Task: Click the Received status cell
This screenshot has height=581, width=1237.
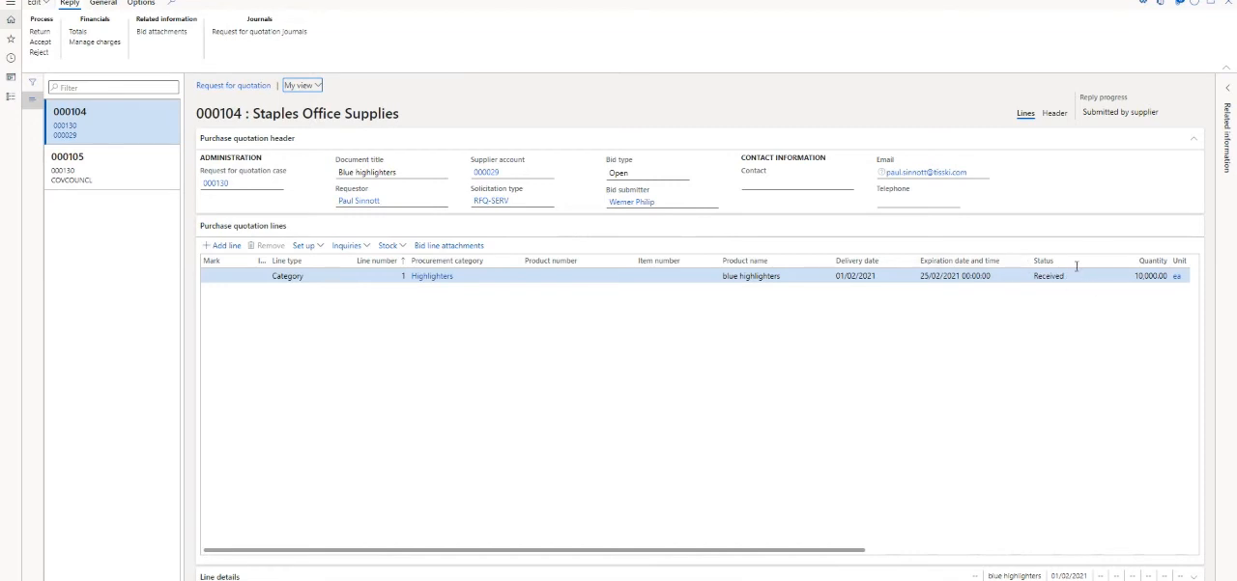Action: tap(1049, 276)
